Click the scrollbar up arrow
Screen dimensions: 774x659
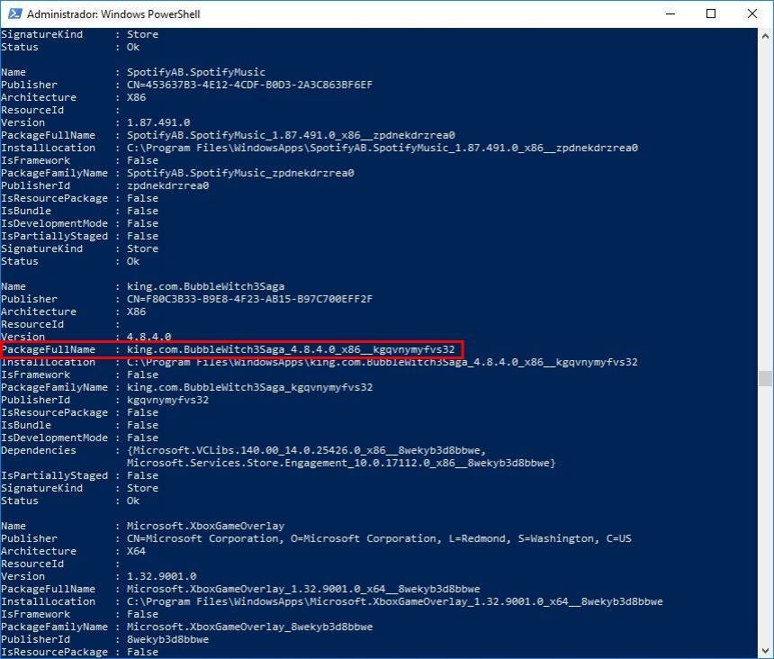pos(765,36)
